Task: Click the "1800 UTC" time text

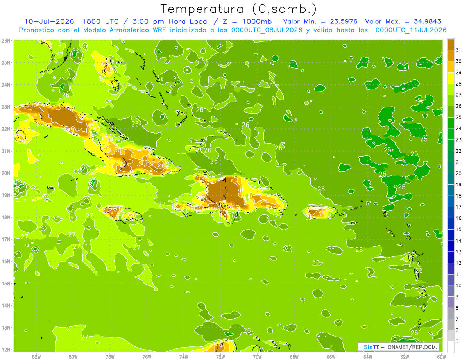Action: [x=102, y=21]
